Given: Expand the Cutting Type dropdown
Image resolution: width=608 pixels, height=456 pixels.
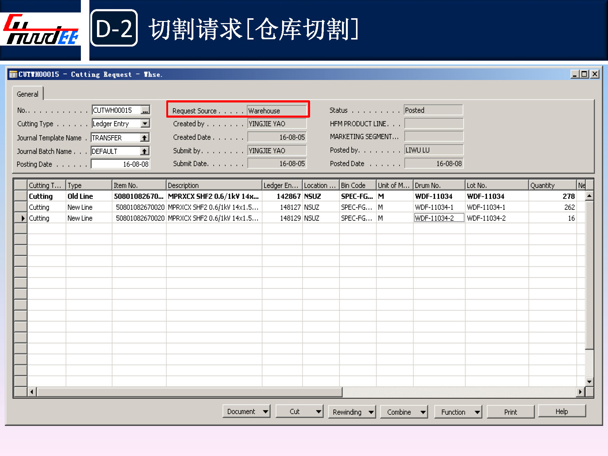Looking at the screenshot, I should pyautogui.click(x=145, y=123).
